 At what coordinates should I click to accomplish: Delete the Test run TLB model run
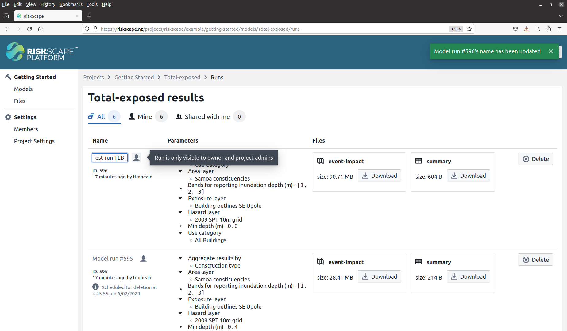(536, 159)
